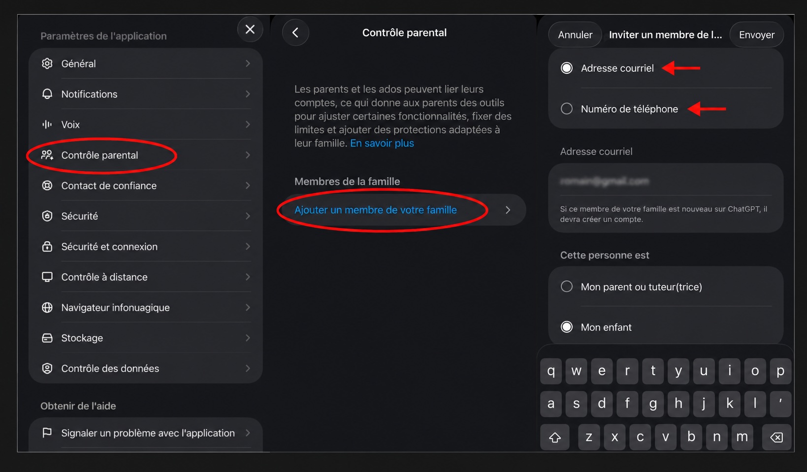The image size is (807, 472).
Task: Click the Navigateur infonuagique globe icon
Action: [47, 307]
